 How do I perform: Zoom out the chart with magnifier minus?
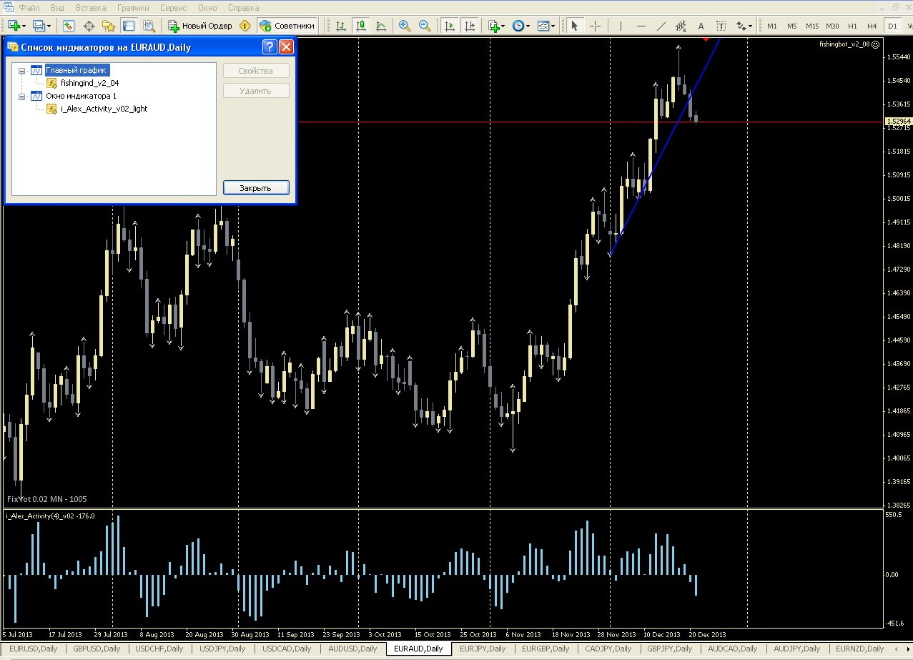425,26
